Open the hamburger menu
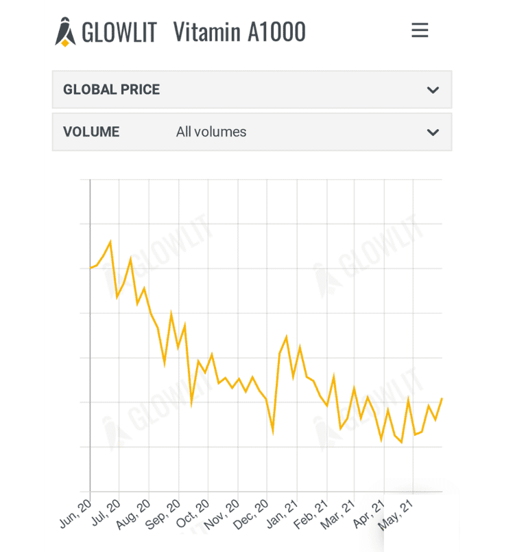 [420, 30]
